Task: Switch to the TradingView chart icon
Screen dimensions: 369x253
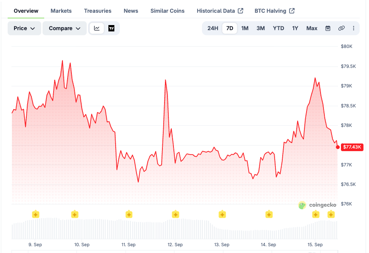Action: 111,28
